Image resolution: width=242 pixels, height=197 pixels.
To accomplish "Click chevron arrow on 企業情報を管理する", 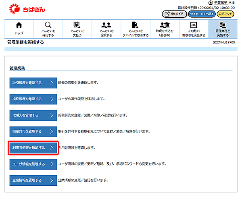I will pyautogui.click(x=52, y=180).
